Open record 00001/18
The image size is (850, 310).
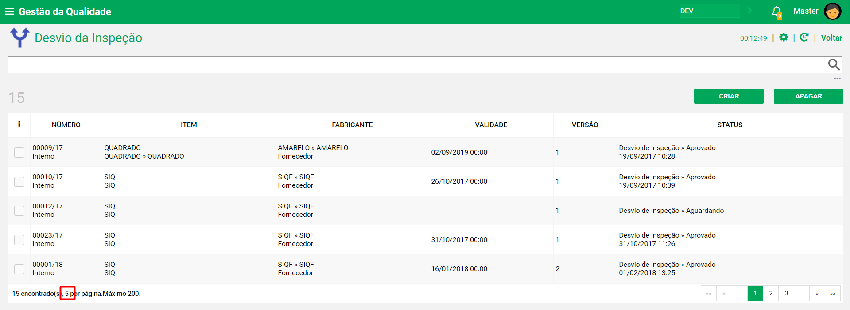47,265
